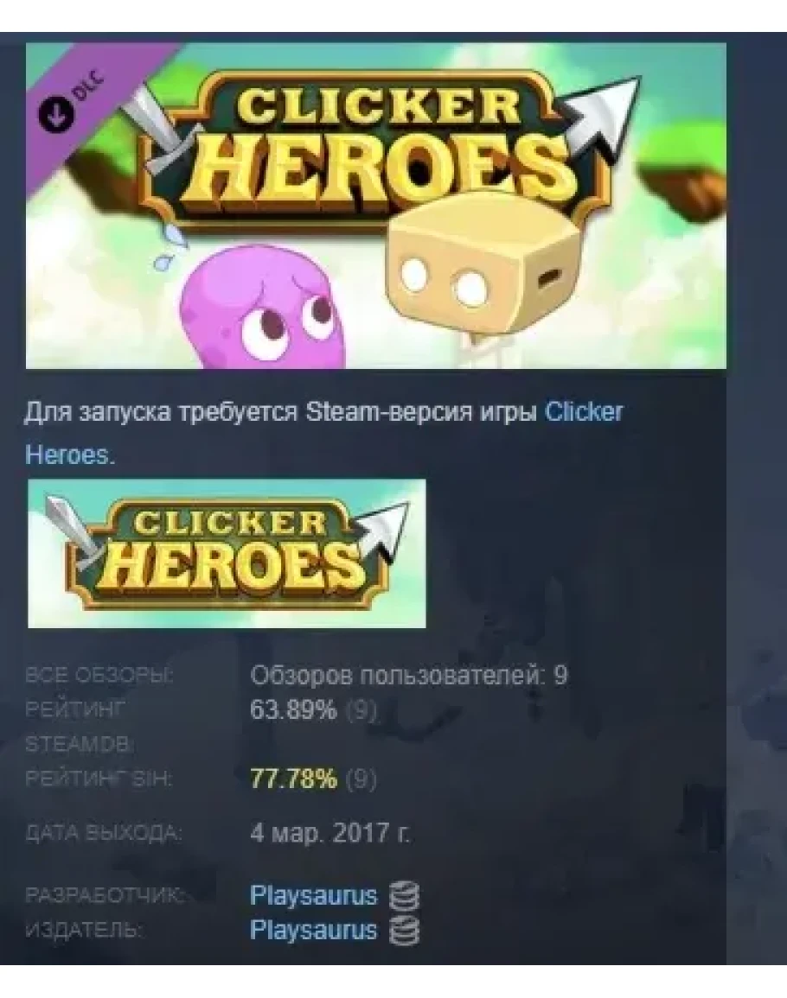Screen dimensions: 787x998
Task: Open the Clicker Heroes base game link
Action: pos(323,434)
